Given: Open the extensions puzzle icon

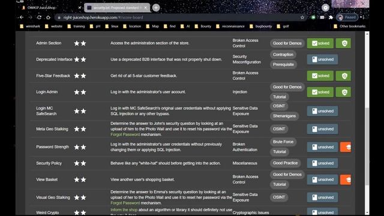Looking at the screenshot, I should coord(331,17).
